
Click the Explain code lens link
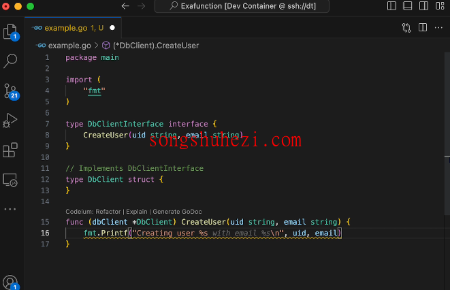tap(137, 212)
